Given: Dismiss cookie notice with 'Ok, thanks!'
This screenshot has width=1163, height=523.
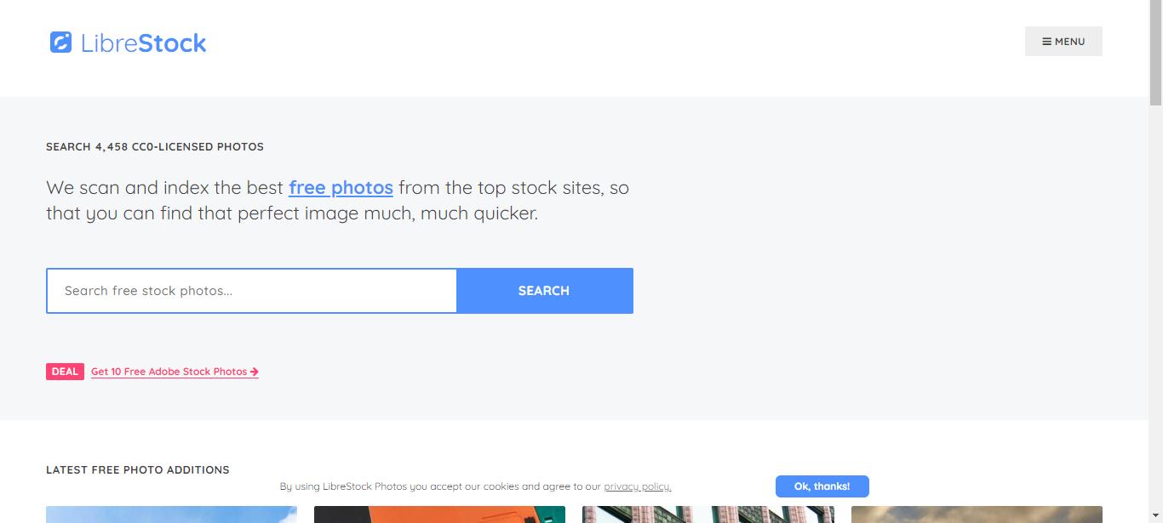Looking at the screenshot, I should (822, 486).
